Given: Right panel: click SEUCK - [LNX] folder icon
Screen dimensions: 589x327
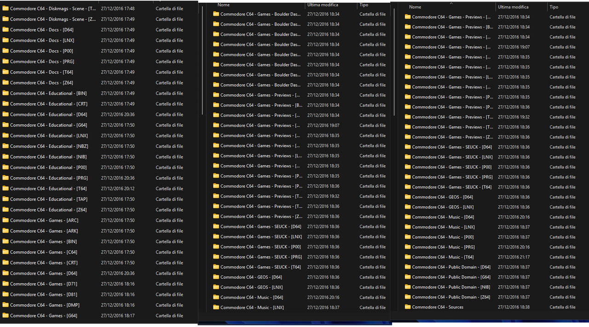Looking at the screenshot, I should pos(408,157).
